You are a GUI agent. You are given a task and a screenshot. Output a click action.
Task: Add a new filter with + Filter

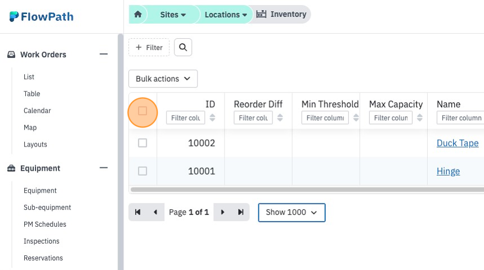click(x=149, y=47)
